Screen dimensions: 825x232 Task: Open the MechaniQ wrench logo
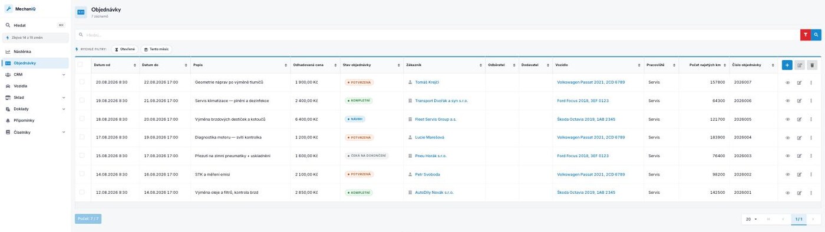click(8, 9)
